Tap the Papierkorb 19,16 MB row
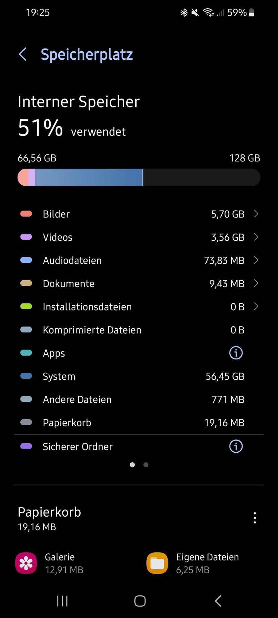This screenshot has width=278, height=618. (x=139, y=422)
